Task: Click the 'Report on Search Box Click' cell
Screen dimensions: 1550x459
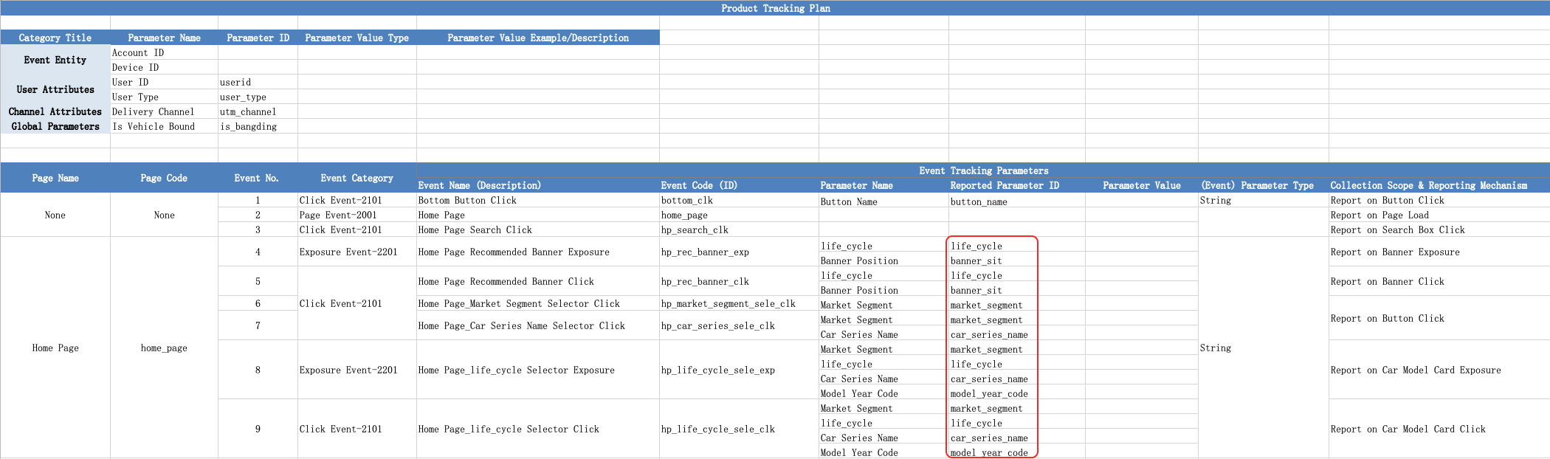Action: point(1439,229)
